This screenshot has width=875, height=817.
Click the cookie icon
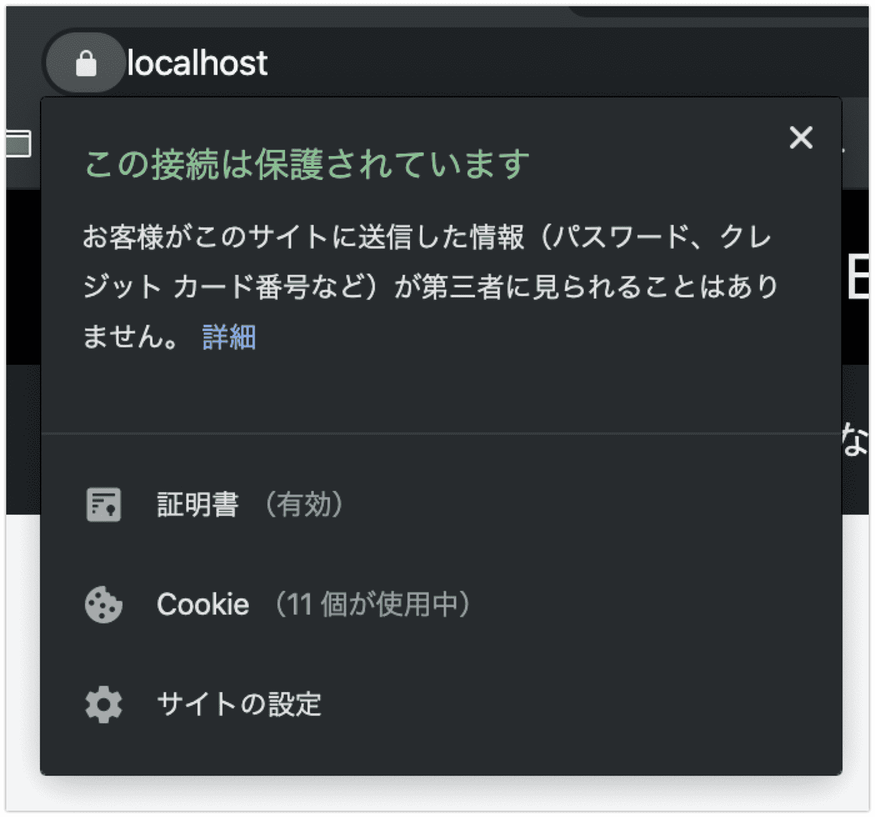(103, 605)
